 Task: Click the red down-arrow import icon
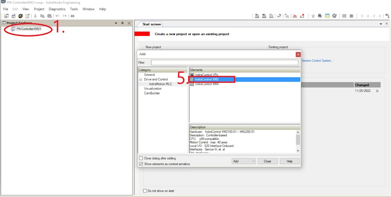pyautogui.click(x=295, y=16)
